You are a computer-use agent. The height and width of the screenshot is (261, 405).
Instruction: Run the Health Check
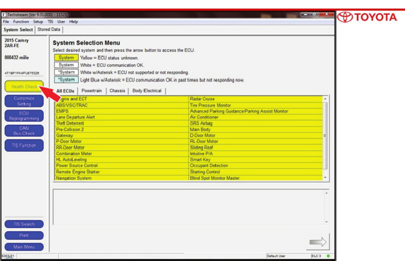point(24,87)
